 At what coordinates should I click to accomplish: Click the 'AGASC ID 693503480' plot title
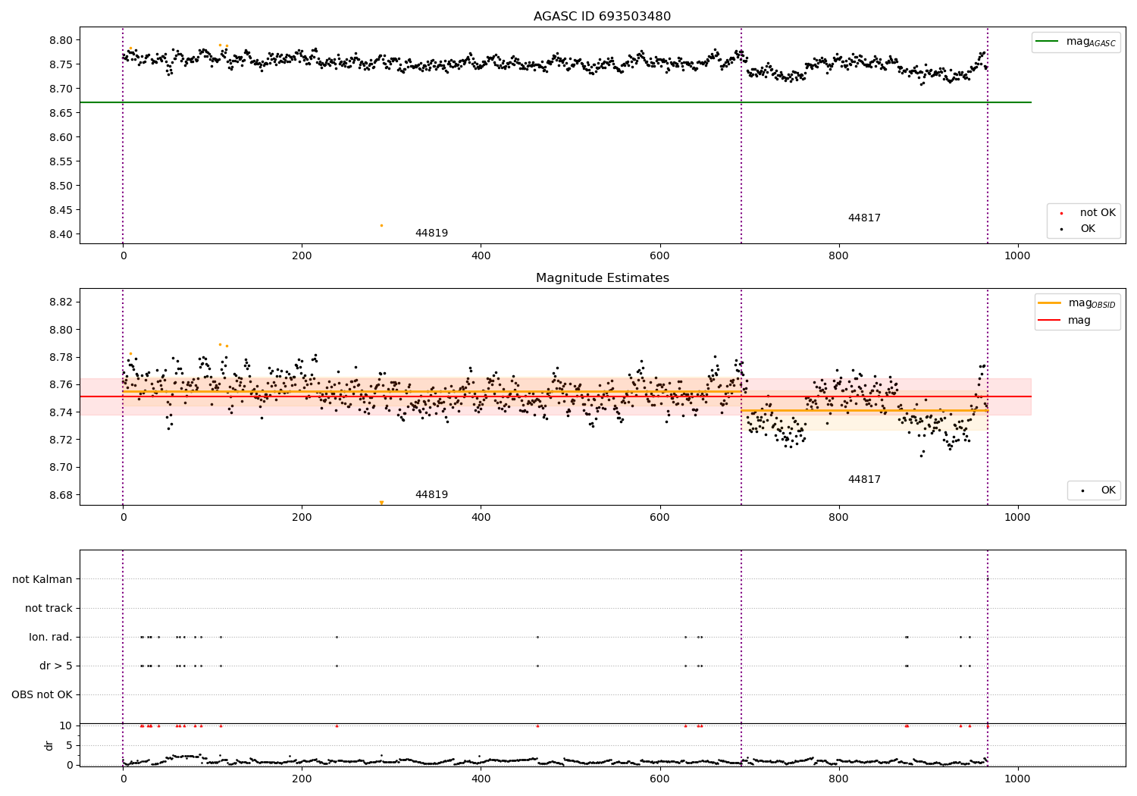click(602, 17)
